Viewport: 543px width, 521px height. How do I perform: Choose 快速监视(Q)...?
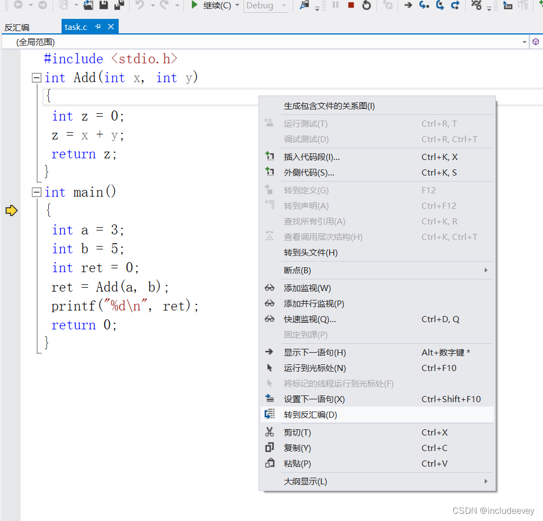tap(377, 319)
